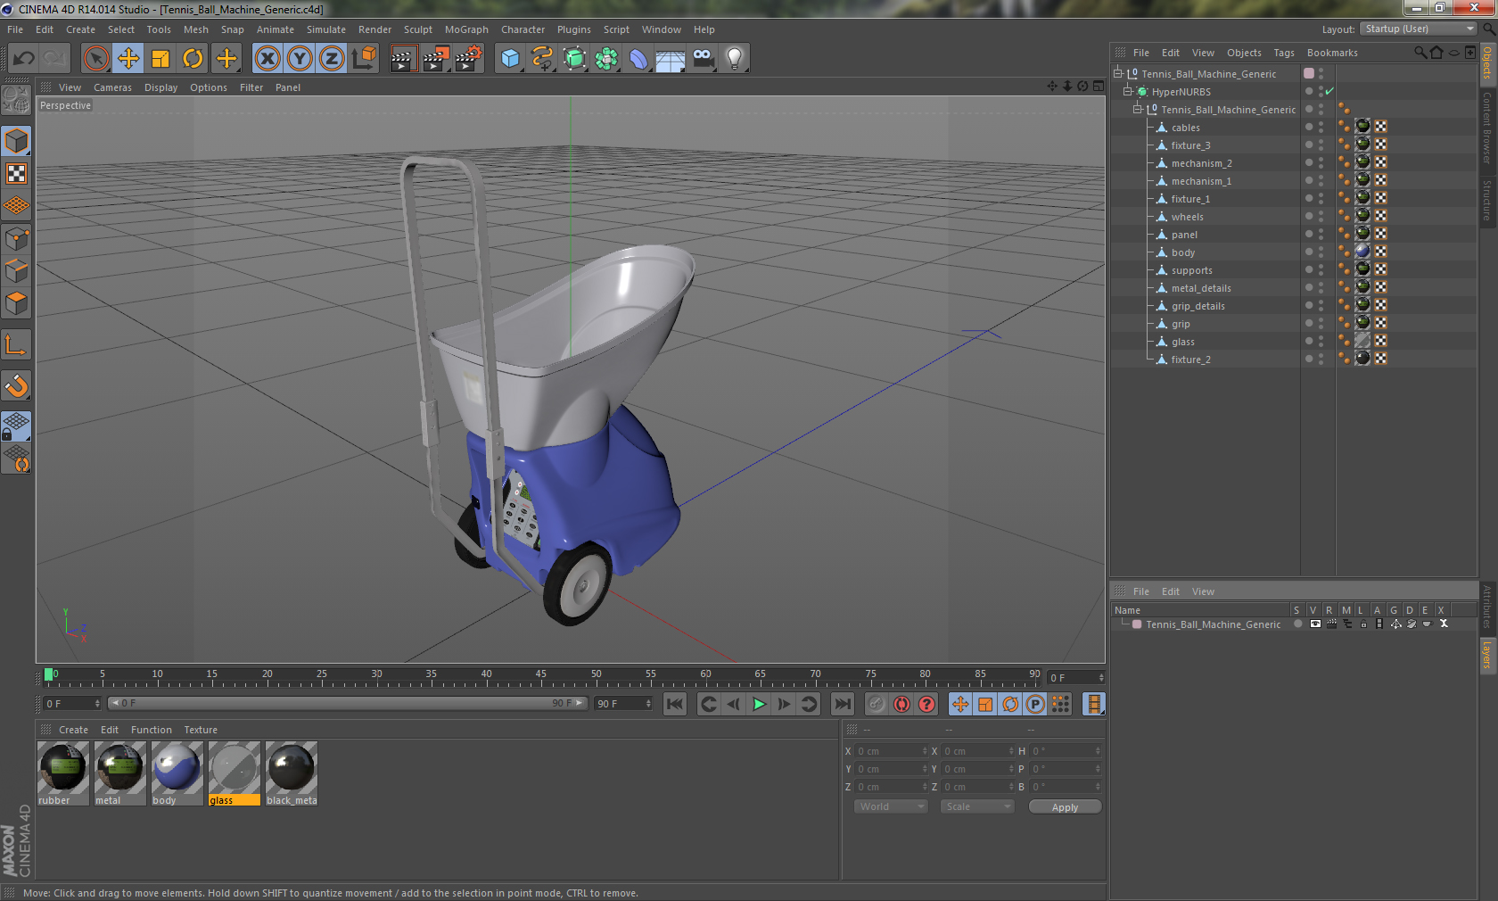
Task: Open the Layout Startup dropdown
Action: 1419,29
